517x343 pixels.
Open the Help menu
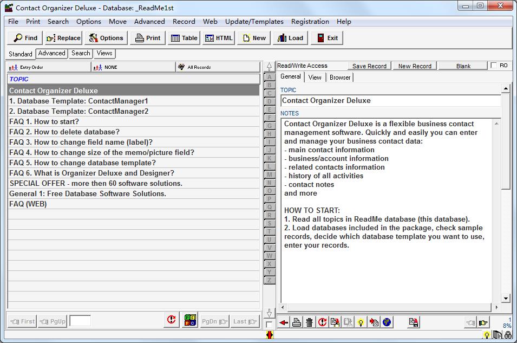tap(344, 22)
